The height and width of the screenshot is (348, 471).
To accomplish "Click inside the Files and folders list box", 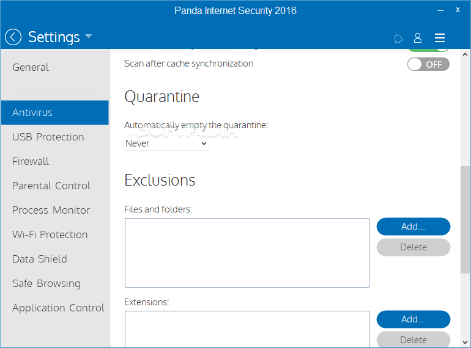I will (247, 253).
